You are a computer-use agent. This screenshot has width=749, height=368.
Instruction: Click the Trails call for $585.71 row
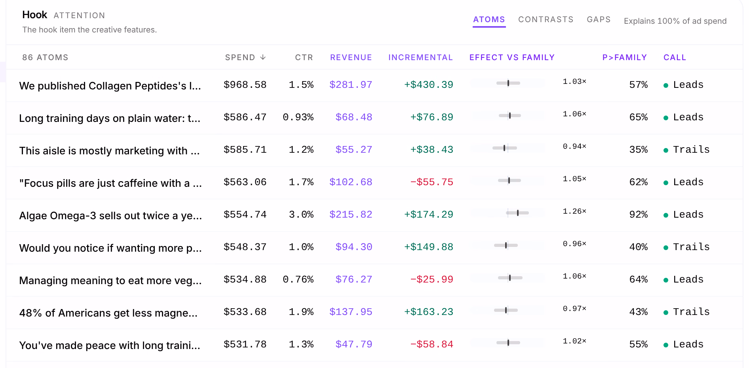pyautogui.click(x=691, y=150)
